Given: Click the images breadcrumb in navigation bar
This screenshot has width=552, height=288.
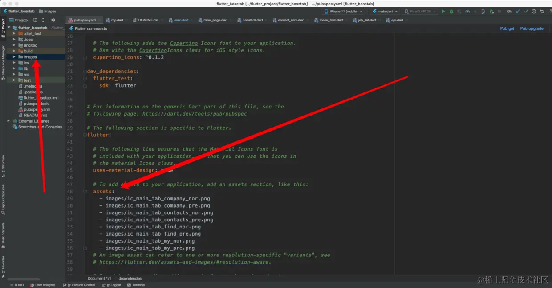Looking at the screenshot, I should [47, 11].
